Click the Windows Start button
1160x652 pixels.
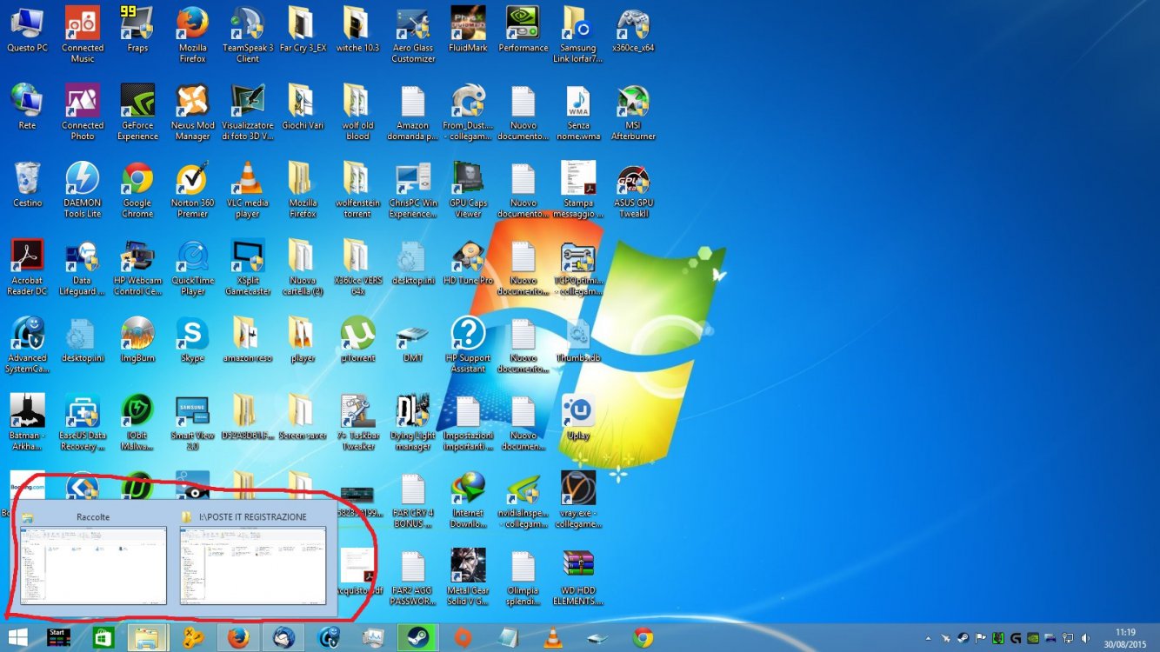point(17,637)
